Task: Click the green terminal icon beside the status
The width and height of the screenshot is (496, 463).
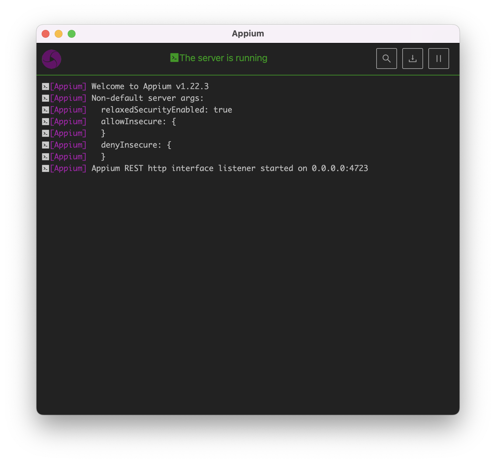Action: point(174,58)
